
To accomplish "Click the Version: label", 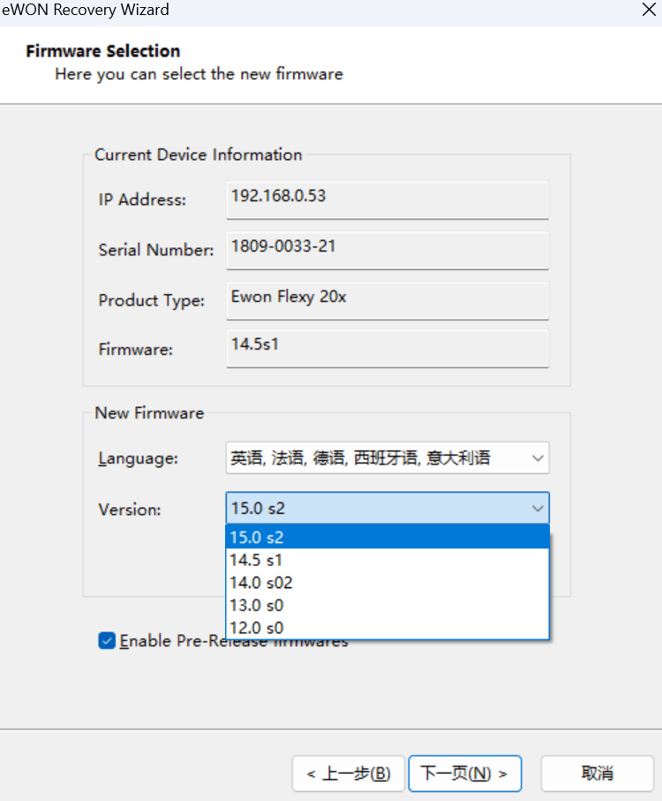I will pyautogui.click(x=130, y=510).
